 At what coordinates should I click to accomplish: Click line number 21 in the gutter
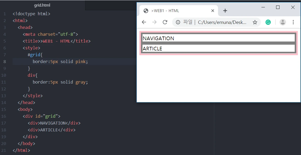[x=3, y=150]
